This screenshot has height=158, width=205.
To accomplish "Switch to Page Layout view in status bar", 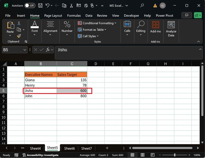I will coord(142,155).
